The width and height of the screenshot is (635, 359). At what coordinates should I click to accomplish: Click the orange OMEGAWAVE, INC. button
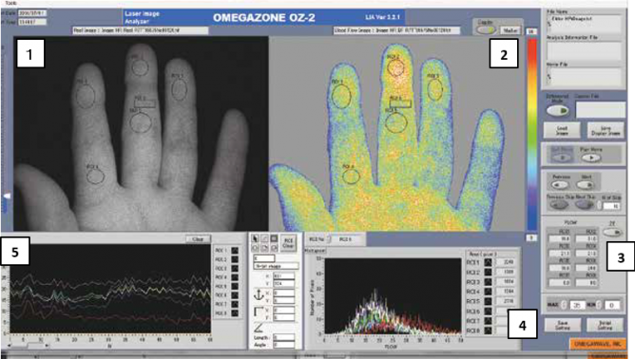[598, 344]
